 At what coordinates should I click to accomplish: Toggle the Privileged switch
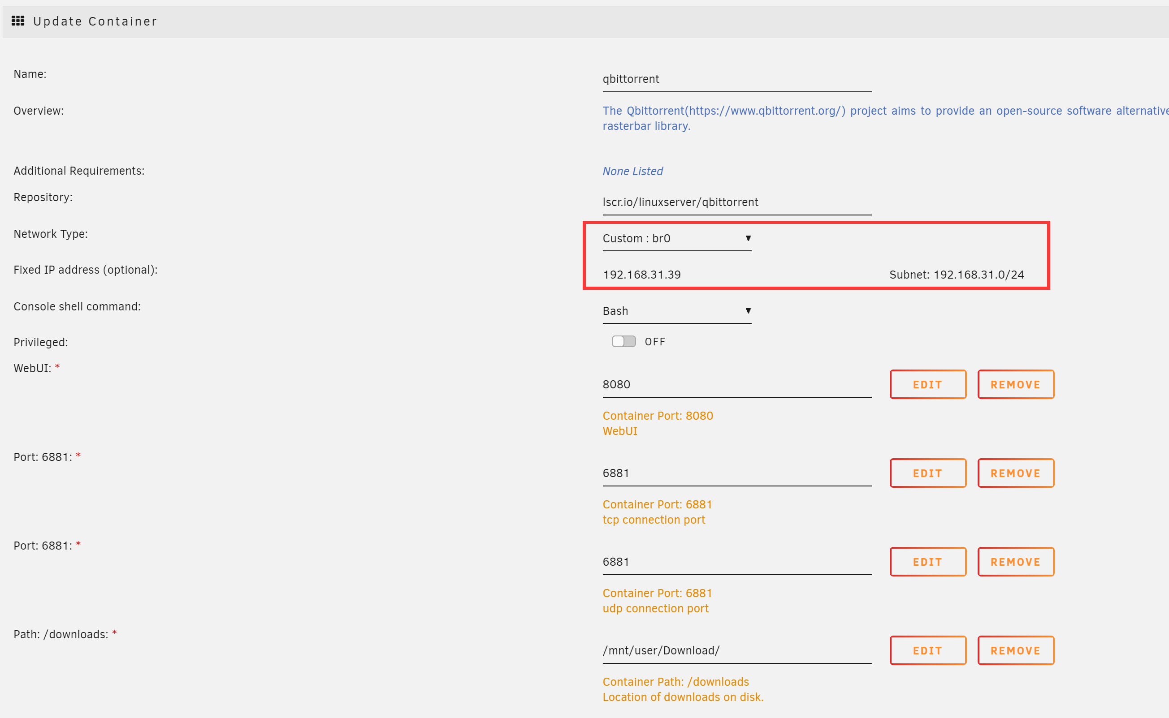click(x=623, y=341)
